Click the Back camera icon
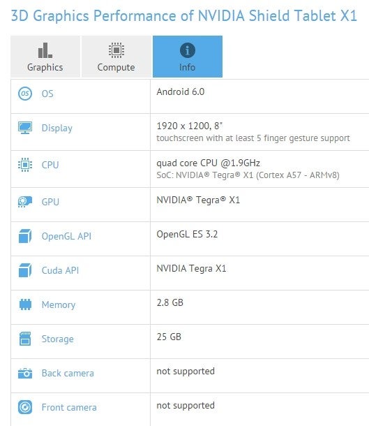This screenshot has width=369, height=426. coord(25,374)
